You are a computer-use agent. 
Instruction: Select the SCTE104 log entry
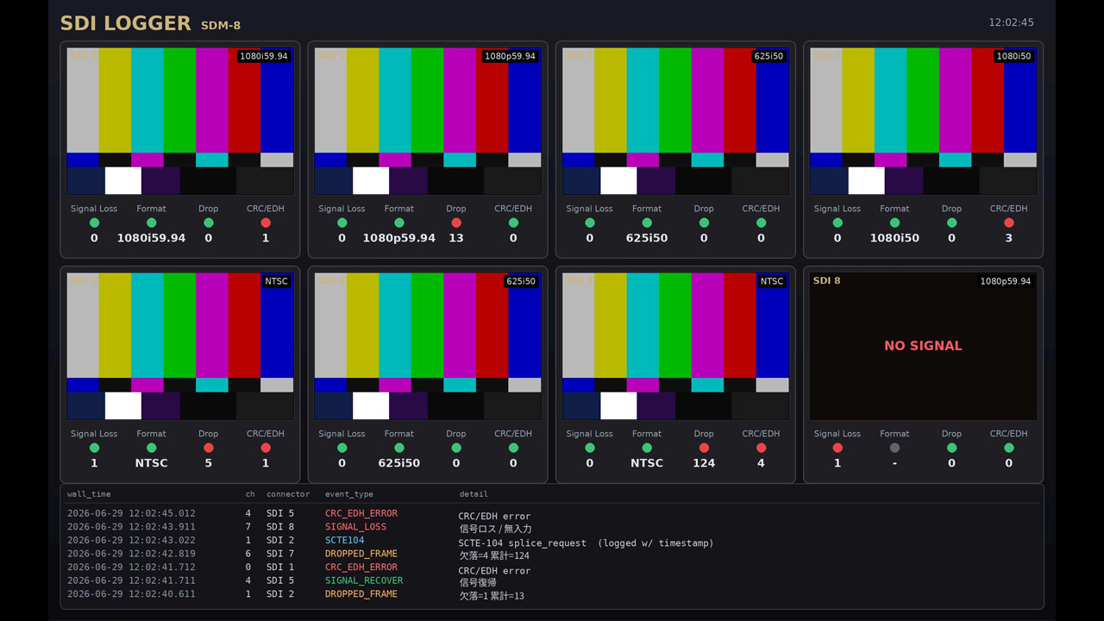coord(552,541)
